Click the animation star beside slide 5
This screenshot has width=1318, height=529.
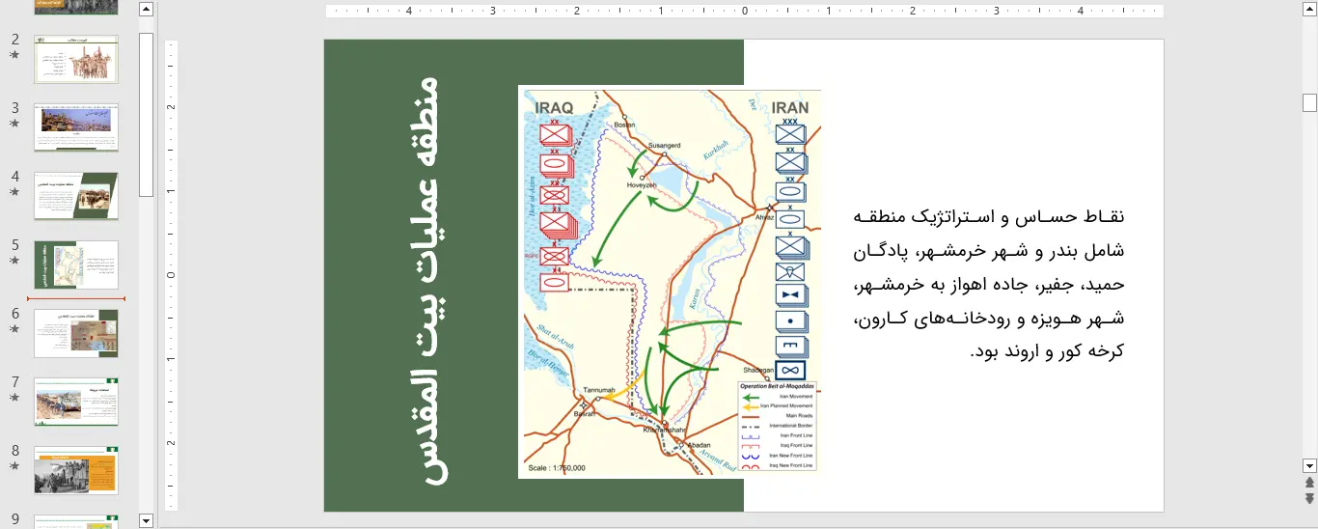pyautogui.click(x=14, y=261)
